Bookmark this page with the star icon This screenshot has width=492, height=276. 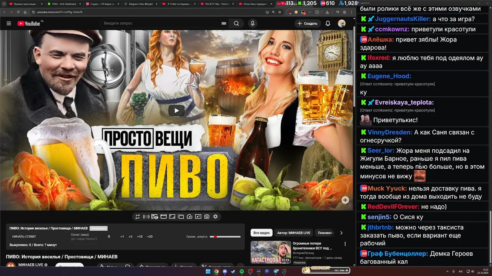click(279, 12)
